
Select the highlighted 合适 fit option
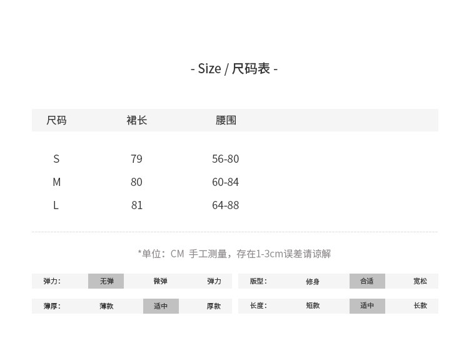click(367, 282)
